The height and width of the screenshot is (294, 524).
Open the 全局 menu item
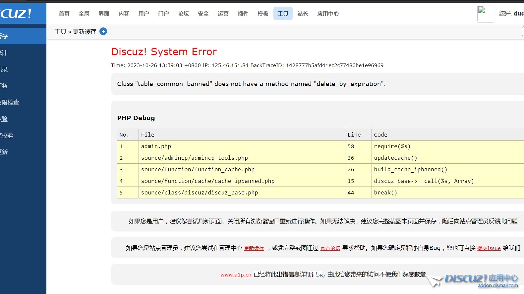click(84, 14)
